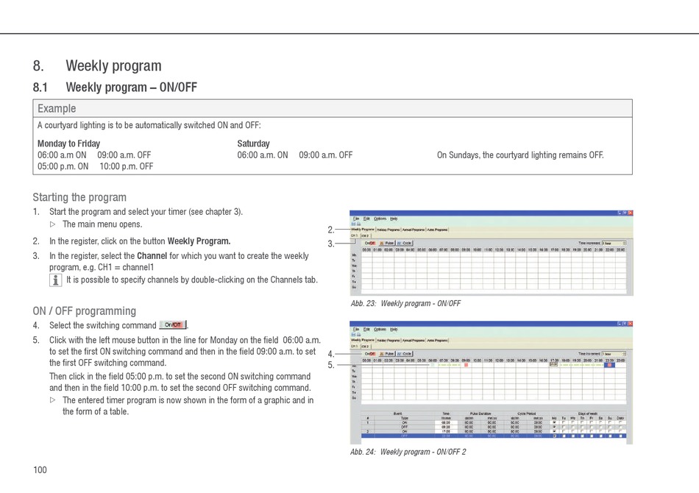Image resolution: width=699 pixels, height=493 pixels.
Task: Choose the Pulse command in Abb. 23 window
Action: pyautogui.click(x=387, y=244)
